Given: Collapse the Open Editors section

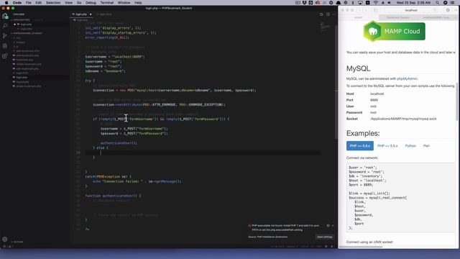Looking at the screenshot, I should coord(22,19).
